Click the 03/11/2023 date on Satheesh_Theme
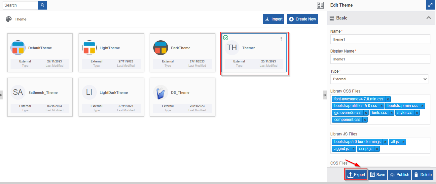 coord(54,106)
